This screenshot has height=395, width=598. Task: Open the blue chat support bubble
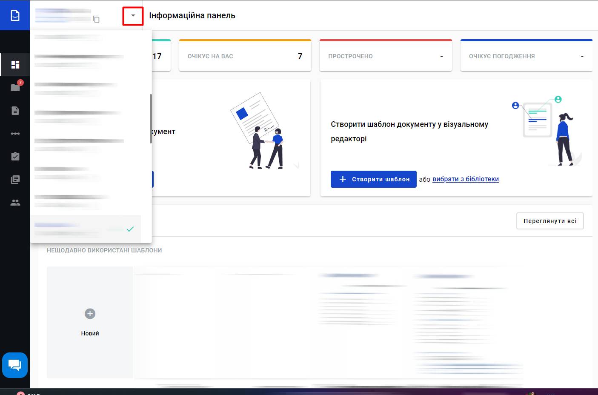pyautogui.click(x=15, y=365)
